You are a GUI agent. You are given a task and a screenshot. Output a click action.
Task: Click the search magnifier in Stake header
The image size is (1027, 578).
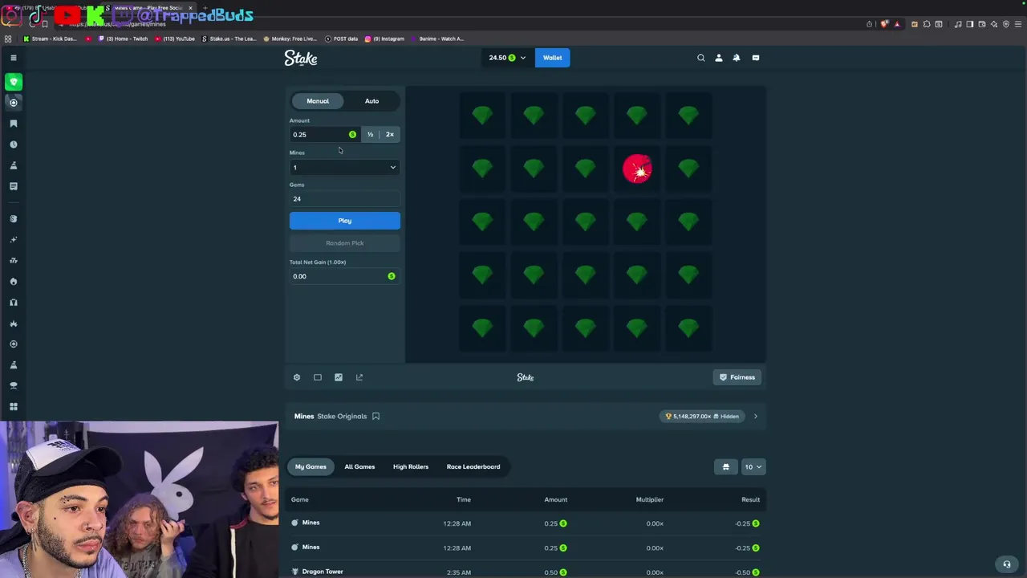(x=701, y=58)
